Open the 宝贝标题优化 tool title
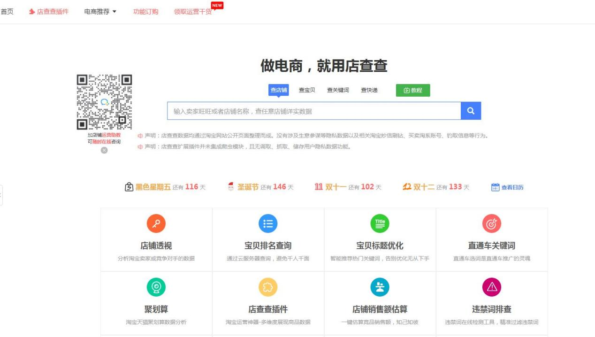595x337 pixels. tap(380, 245)
